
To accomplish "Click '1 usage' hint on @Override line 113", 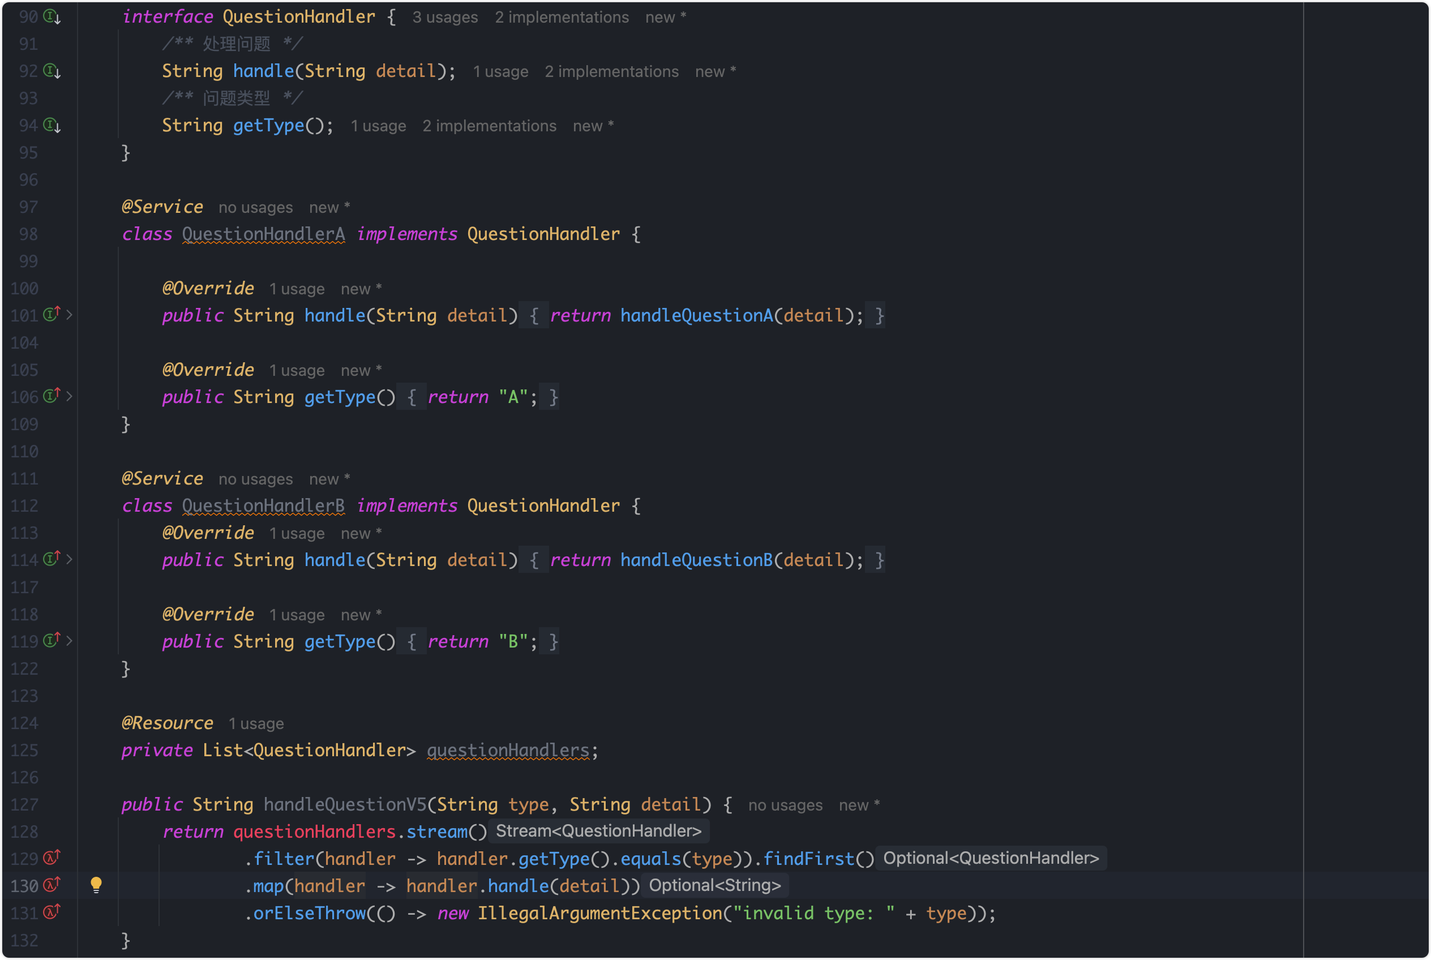I will point(297,533).
